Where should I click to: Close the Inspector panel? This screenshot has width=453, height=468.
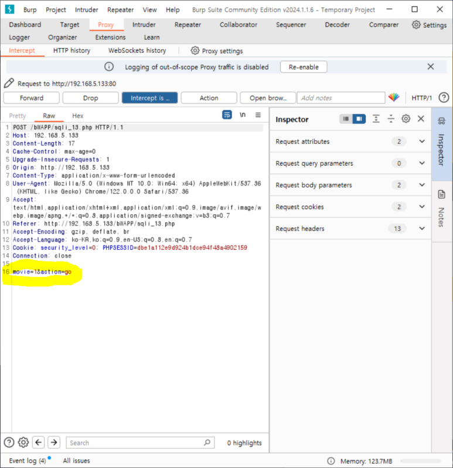421,119
